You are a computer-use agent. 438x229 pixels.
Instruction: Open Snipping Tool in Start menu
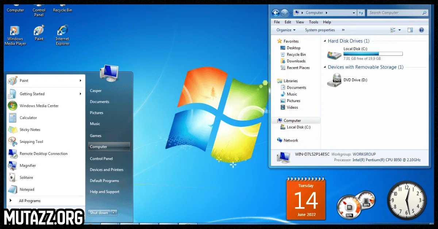31,141
